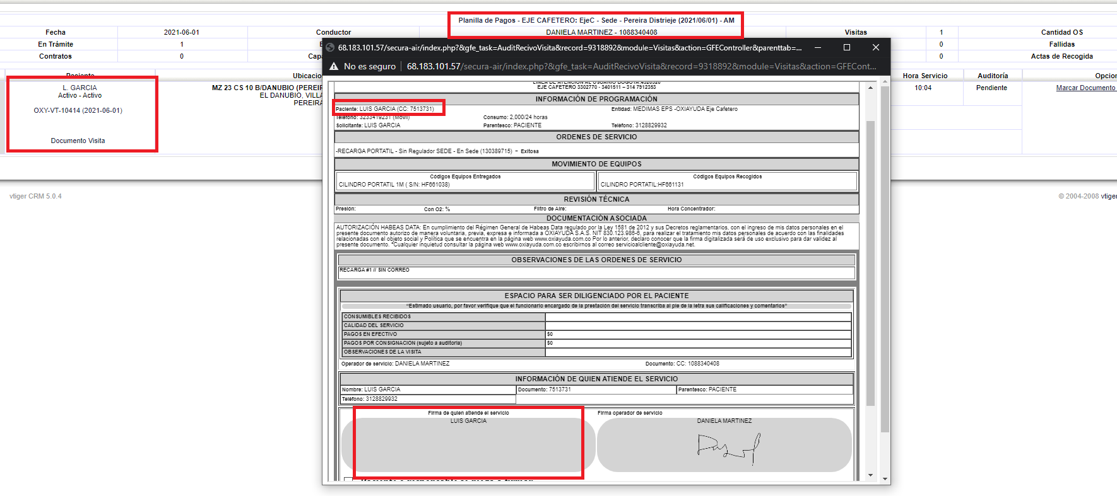Click the 'Planilla de Pagos - EJE CAFETERO' title
Image resolution: width=1117 pixels, height=496 pixels.
pos(596,20)
